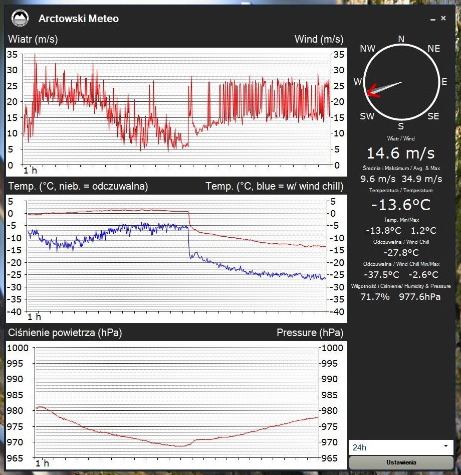
Task: Select the current wind speed 14.6 m/s reading
Action: 400,153
